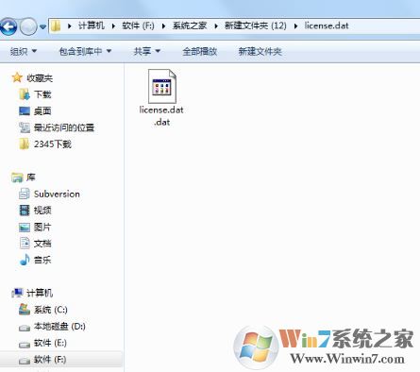
Task: Click the 计算机 computer icon
Action: [x=17, y=293]
